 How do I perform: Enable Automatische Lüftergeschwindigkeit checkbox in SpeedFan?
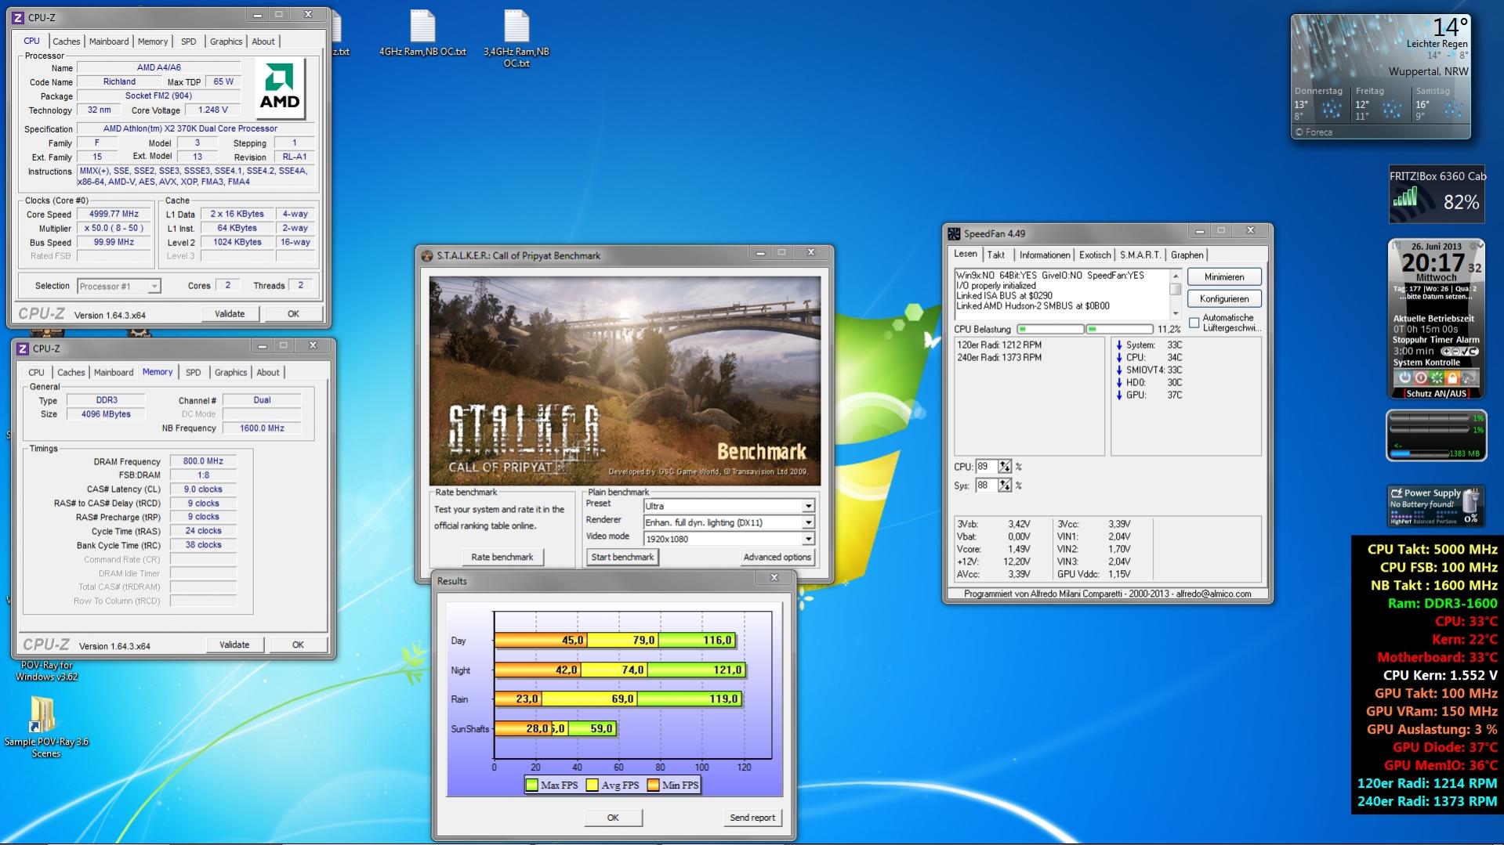[x=1194, y=323]
